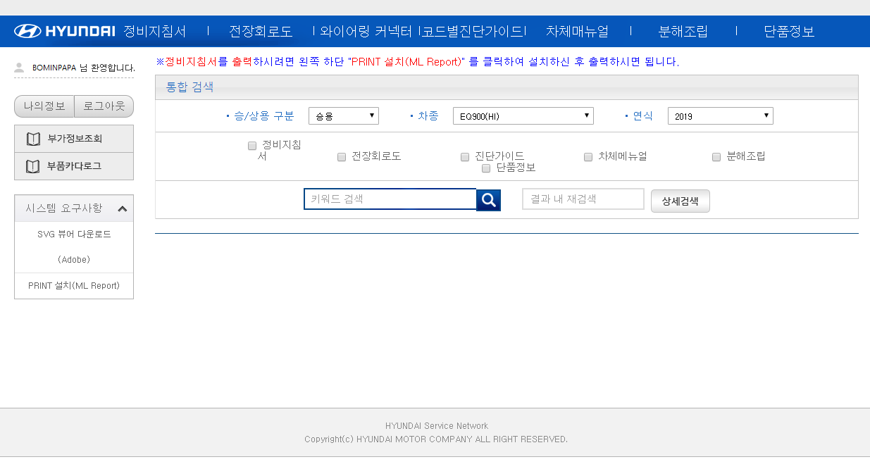Open 코드별진단가이드 top menu

(473, 31)
